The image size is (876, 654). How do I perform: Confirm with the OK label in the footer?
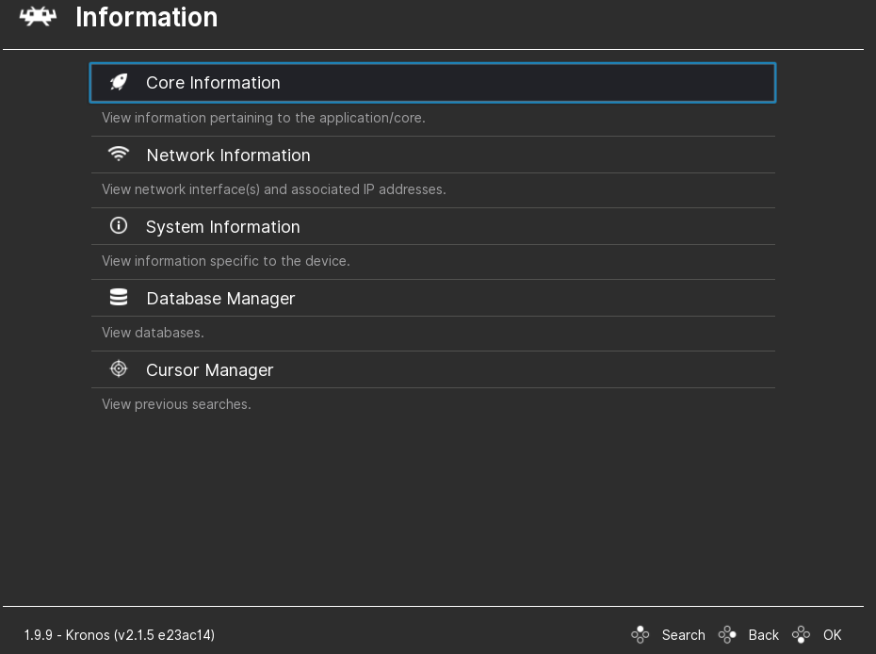[x=832, y=635]
